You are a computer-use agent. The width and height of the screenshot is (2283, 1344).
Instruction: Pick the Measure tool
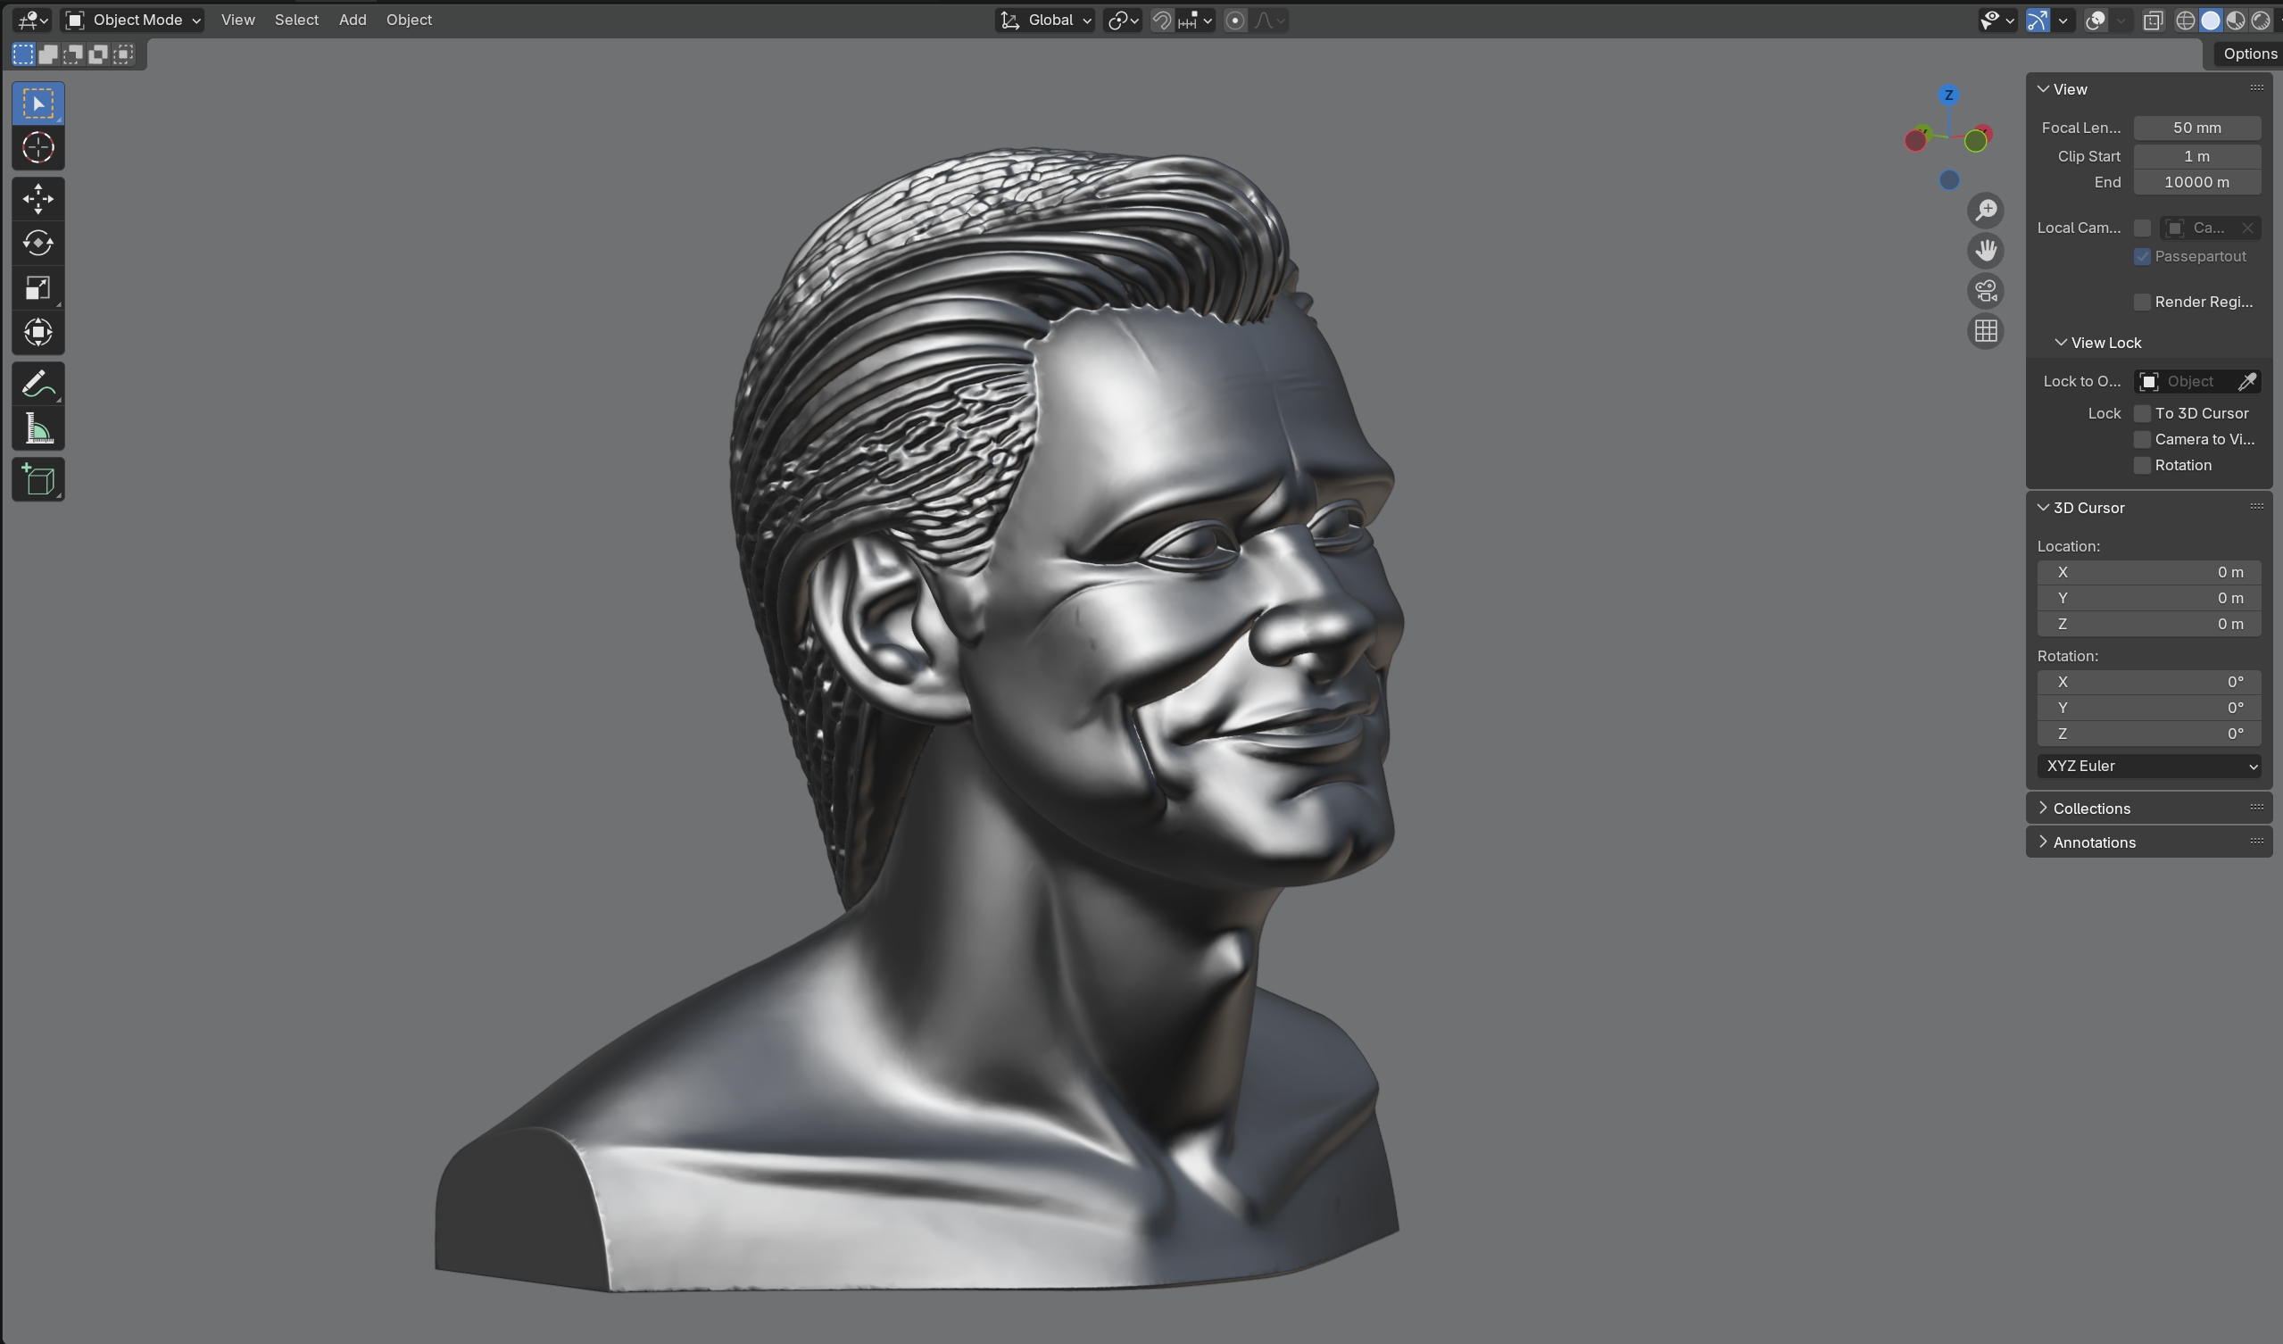click(38, 429)
